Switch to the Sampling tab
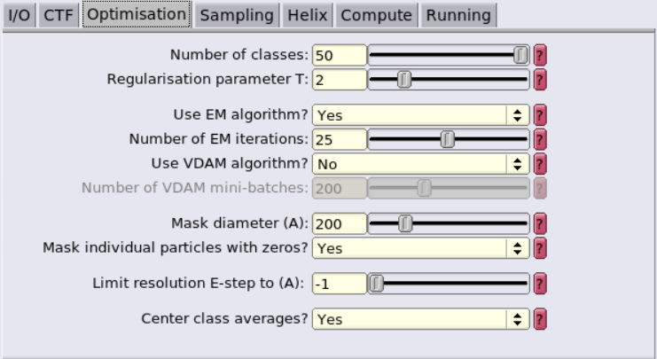The image size is (657, 359). pyautogui.click(x=237, y=15)
